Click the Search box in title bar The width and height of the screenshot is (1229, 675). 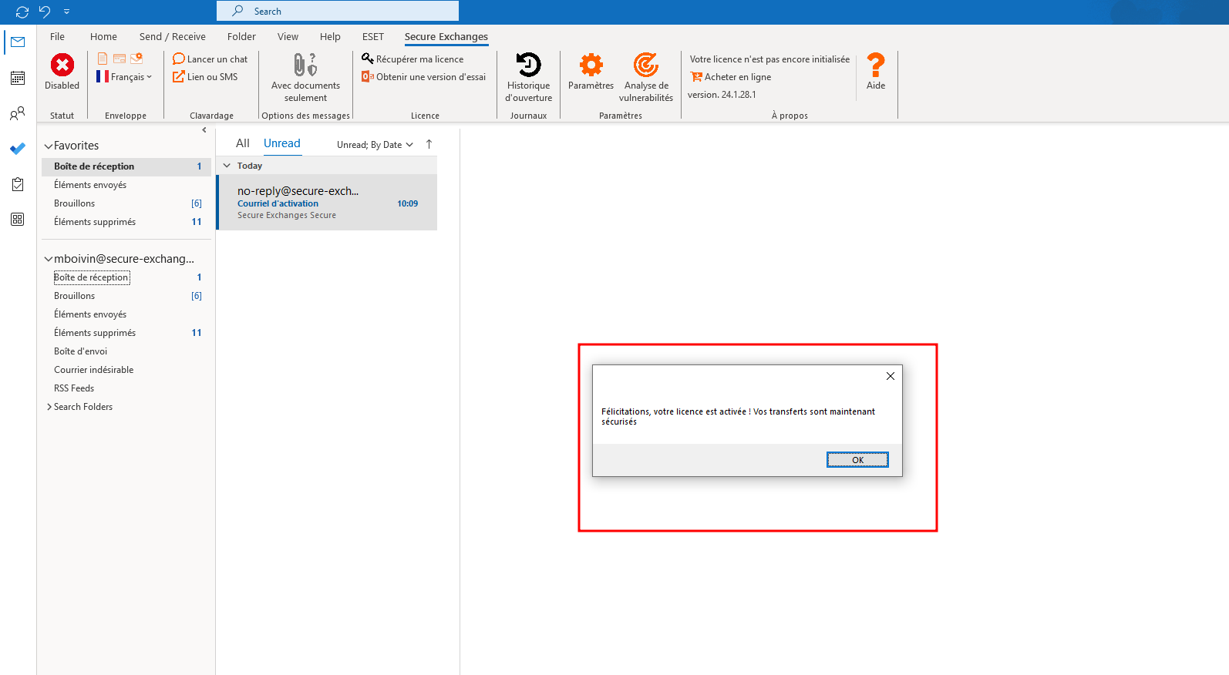click(x=338, y=11)
